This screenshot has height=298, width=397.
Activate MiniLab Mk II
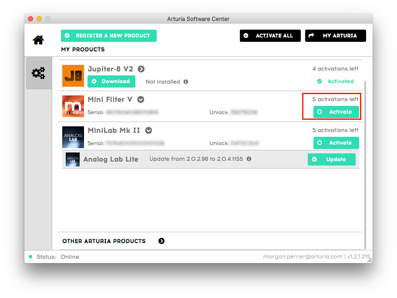336,143
